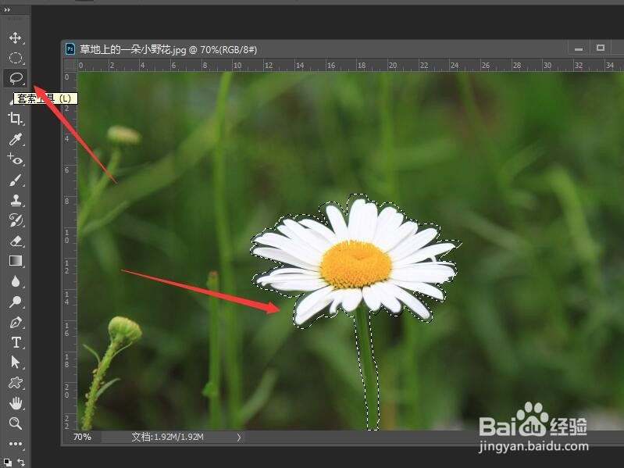Click the vertical ruler on left

[x=70, y=251]
